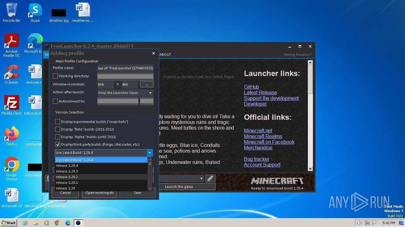Select release 1.20 from list
Viewport: 405px width, 227px height.
(x=101, y=188)
